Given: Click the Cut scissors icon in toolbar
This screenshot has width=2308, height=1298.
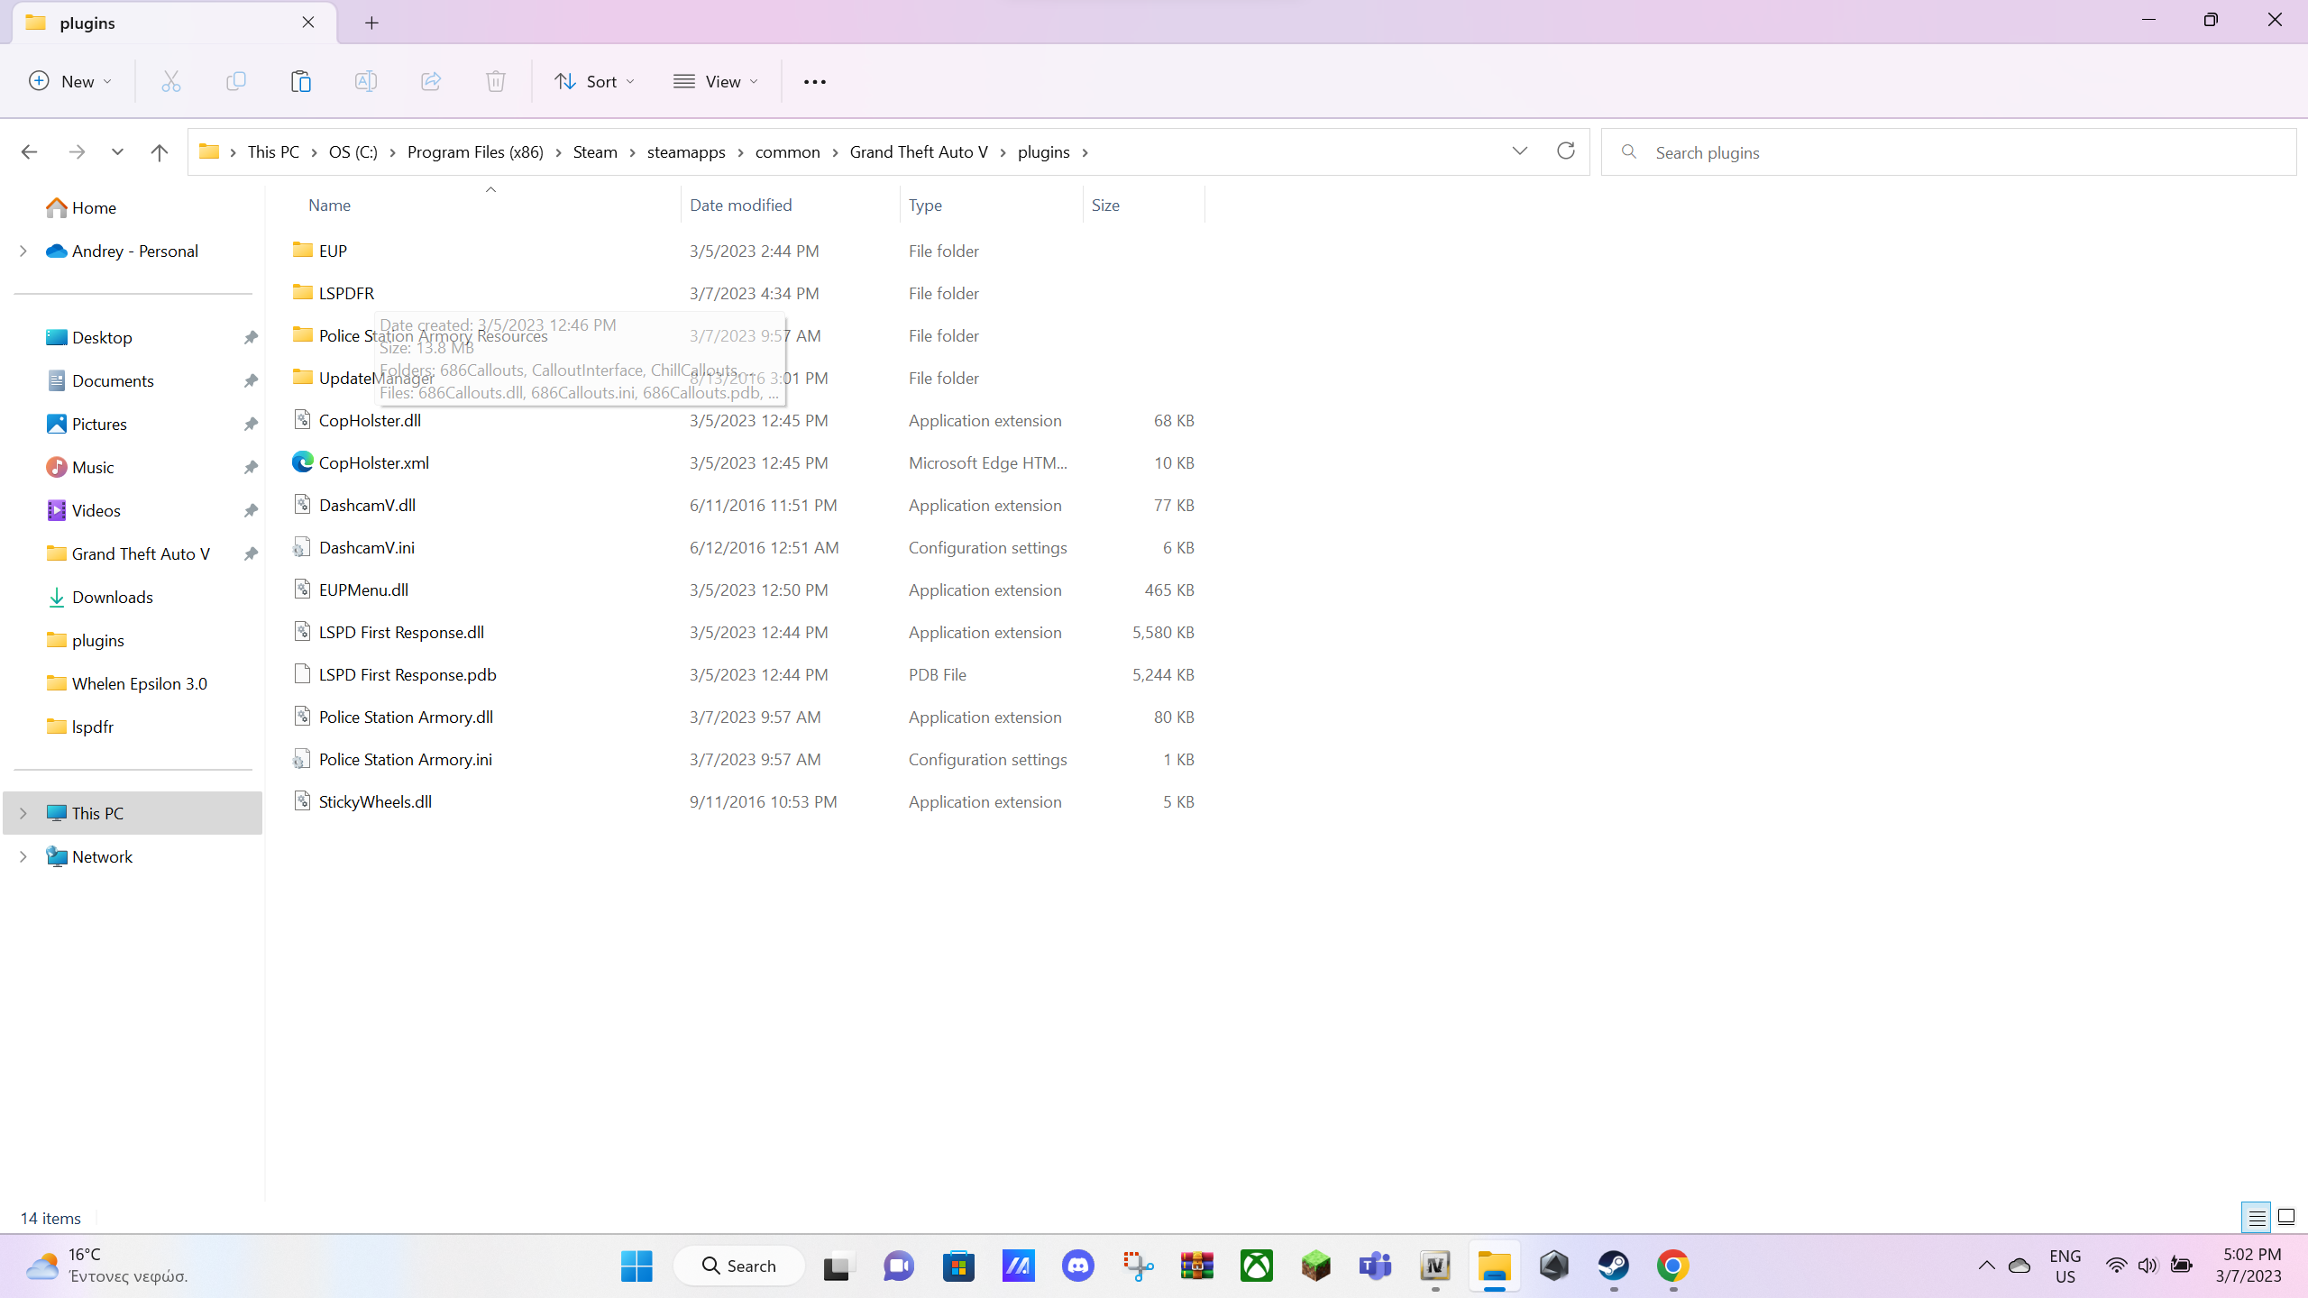Looking at the screenshot, I should (x=170, y=81).
